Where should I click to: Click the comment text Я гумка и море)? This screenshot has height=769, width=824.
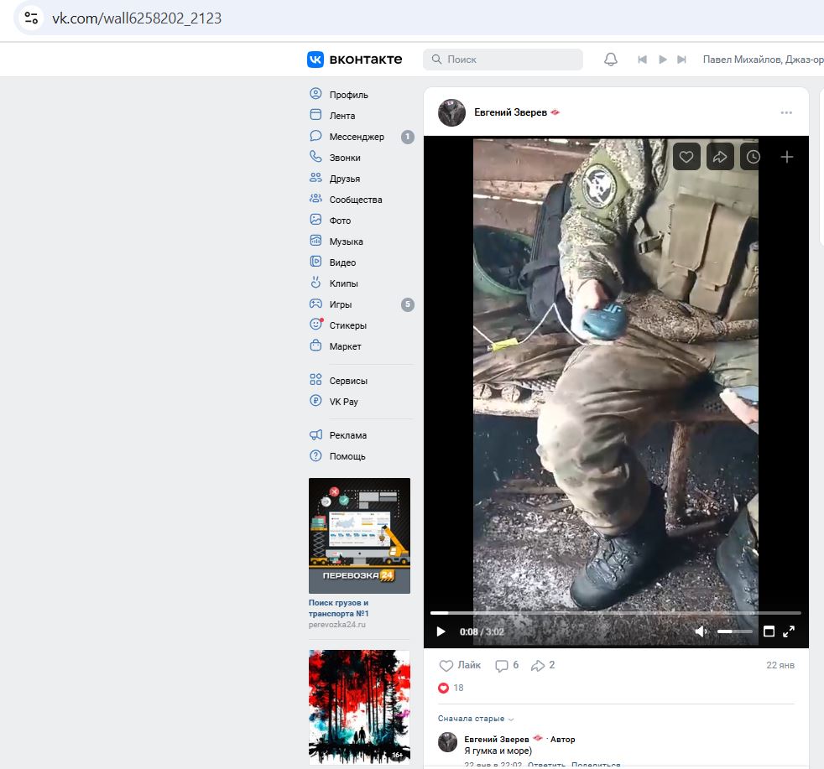click(x=498, y=751)
